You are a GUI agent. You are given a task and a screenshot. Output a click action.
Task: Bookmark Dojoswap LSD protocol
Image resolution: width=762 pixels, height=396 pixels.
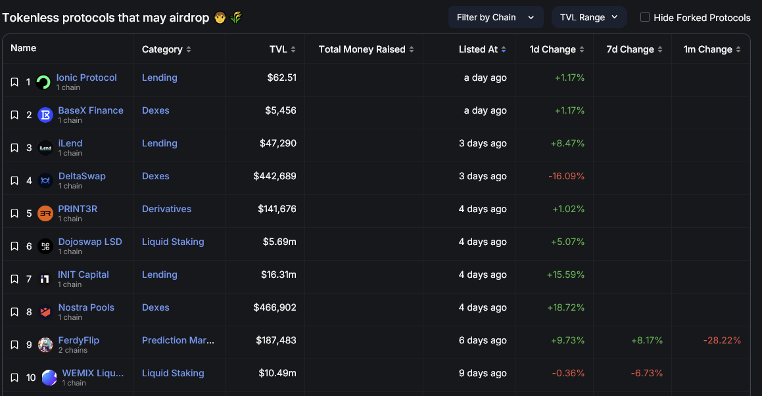14,246
